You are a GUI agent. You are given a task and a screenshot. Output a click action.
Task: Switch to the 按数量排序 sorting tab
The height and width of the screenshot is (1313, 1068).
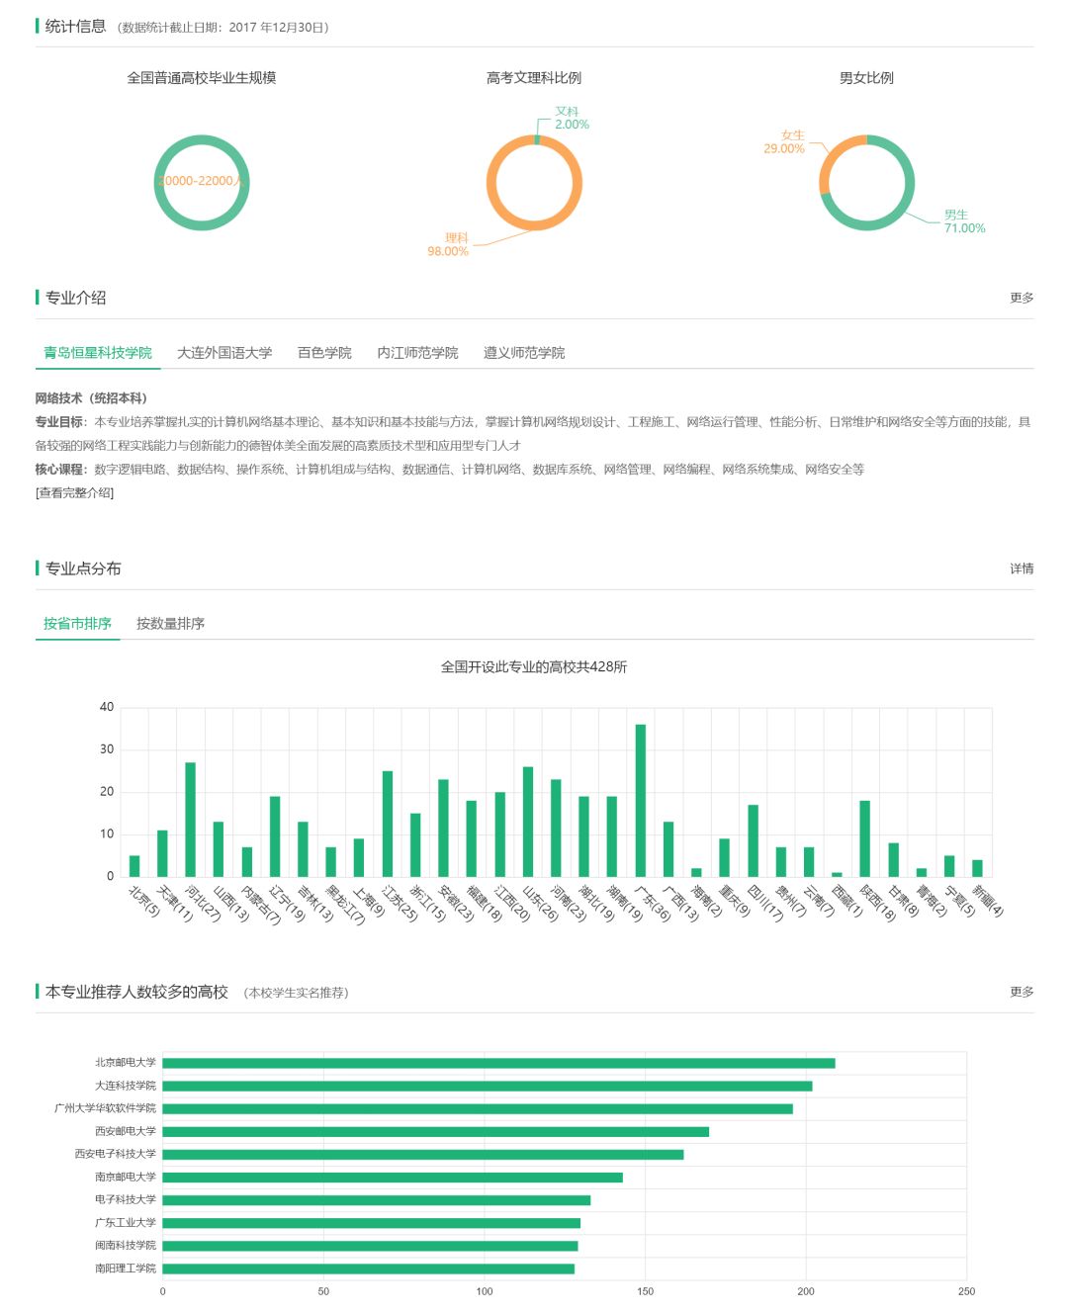click(x=170, y=624)
